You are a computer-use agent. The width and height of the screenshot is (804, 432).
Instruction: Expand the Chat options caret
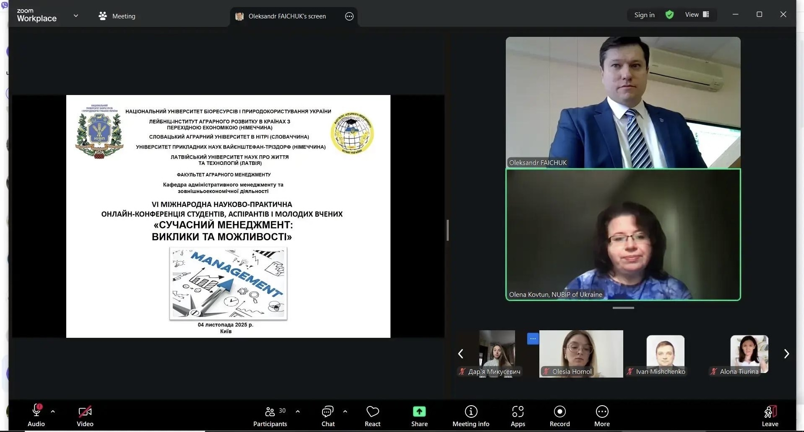click(345, 411)
